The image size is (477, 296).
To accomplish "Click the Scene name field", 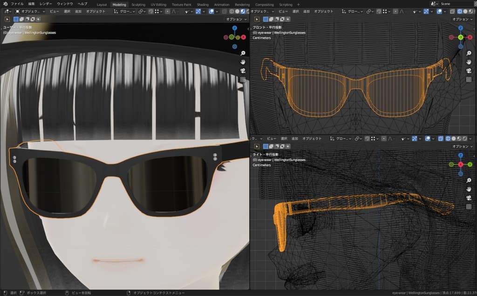I will click(454, 4).
